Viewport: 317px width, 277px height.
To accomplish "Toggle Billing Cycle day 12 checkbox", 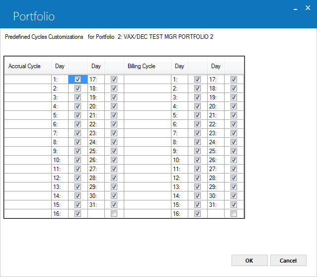I will (197, 178).
